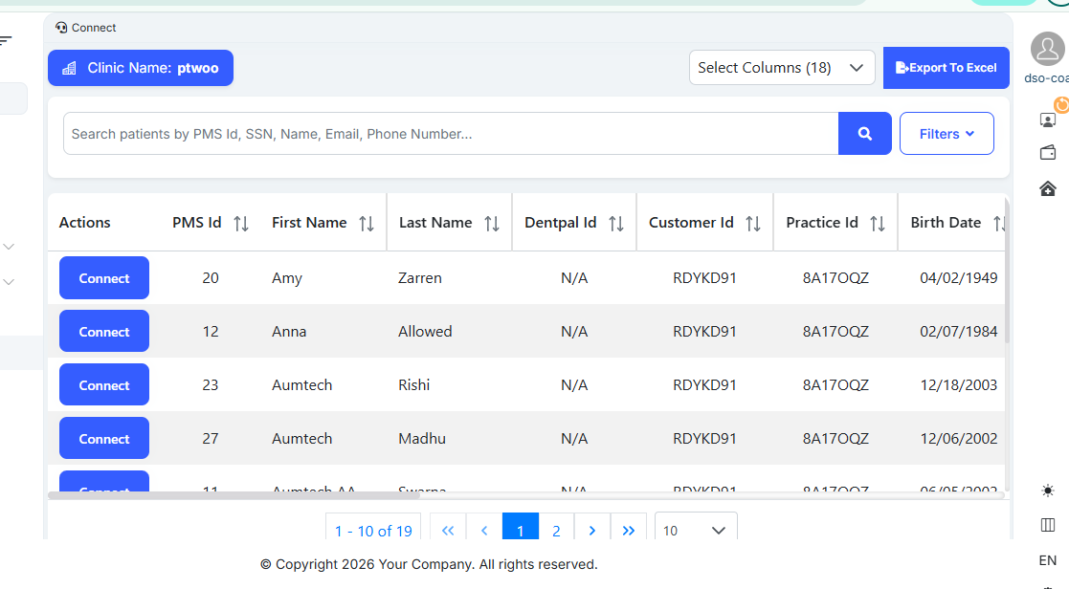Expand the Filters dropdown
This screenshot has height=589, width=1069.
[946, 134]
